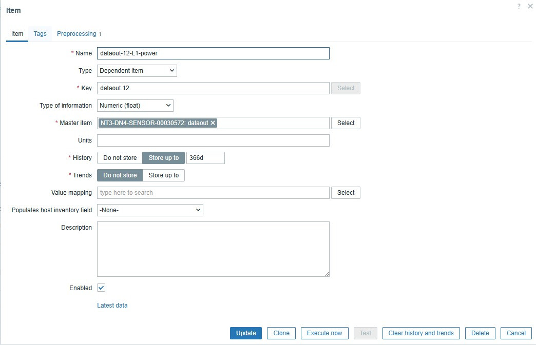
Task: Open the Type of information dropdown
Action: 135,106
